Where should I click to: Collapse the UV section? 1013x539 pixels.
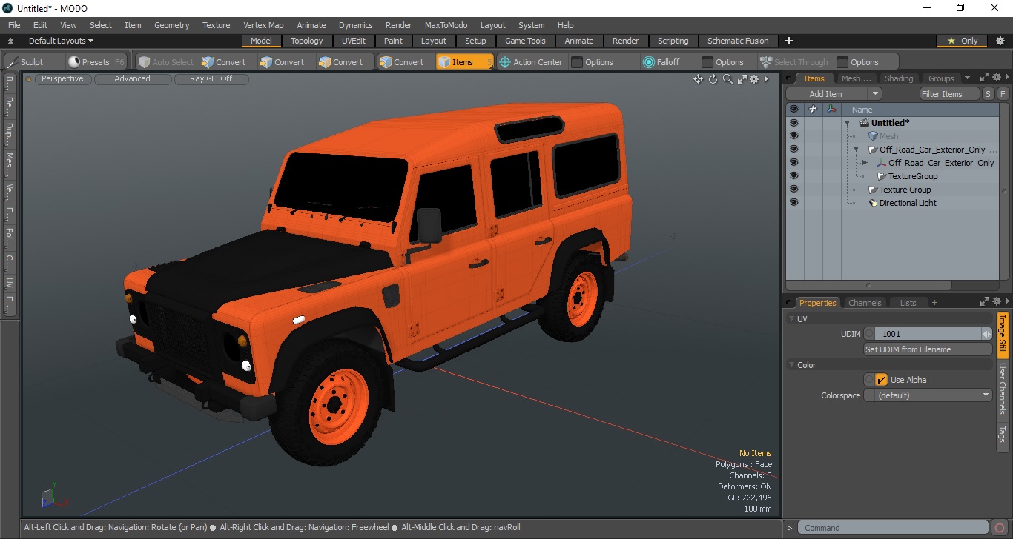[x=791, y=319]
